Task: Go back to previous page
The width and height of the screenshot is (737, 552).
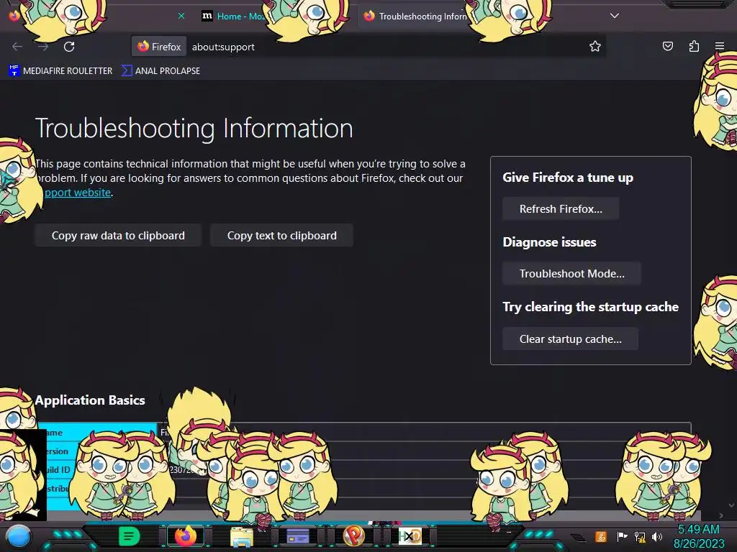Action: click(17, 47)
